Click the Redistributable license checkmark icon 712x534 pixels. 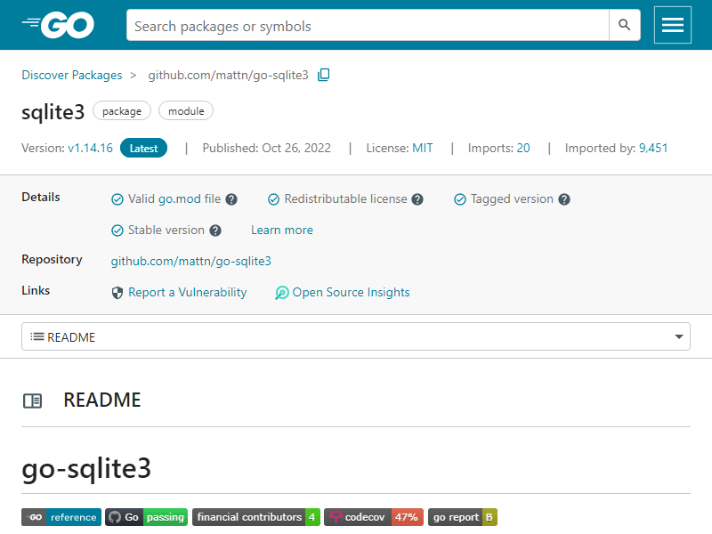pyautogui.click(x=273, y=199)
